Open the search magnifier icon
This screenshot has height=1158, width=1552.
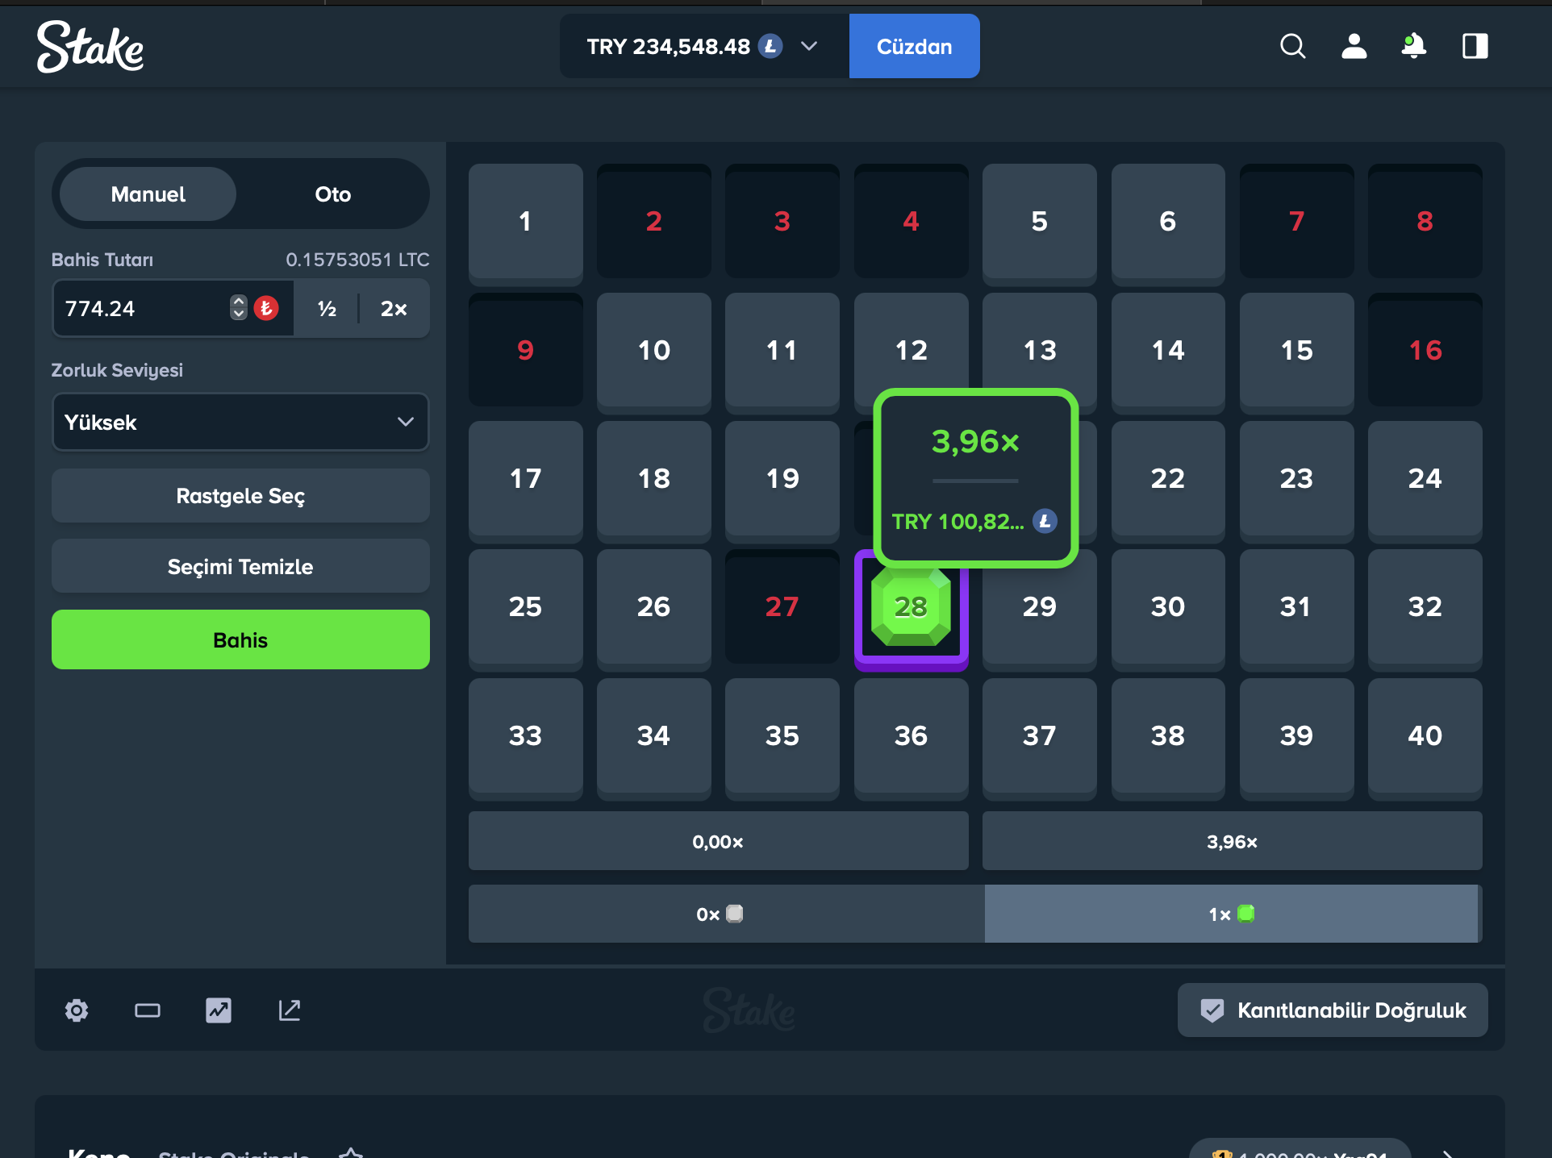click(x=1292, y=46)
